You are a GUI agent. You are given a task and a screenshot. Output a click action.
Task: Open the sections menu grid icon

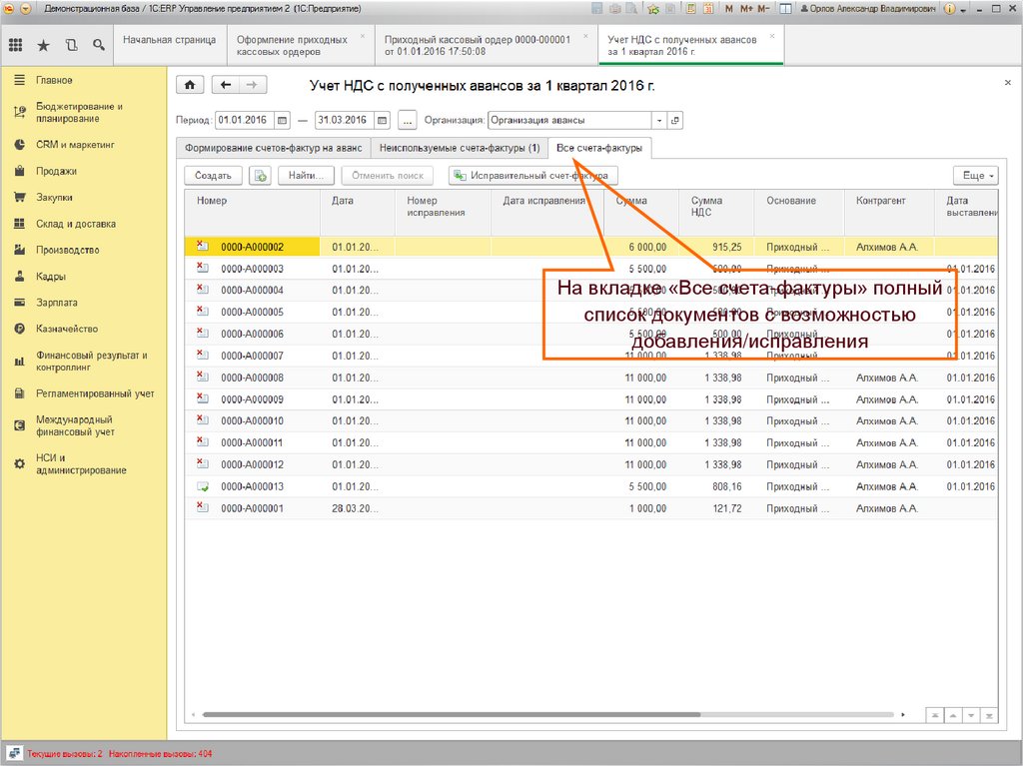15,45
